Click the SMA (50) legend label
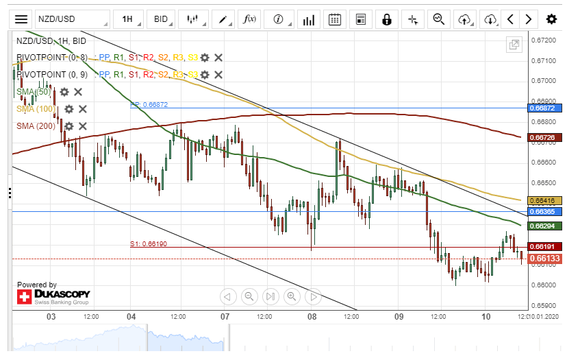The width and height of the screenshot is (567, 358). [34, 92]
